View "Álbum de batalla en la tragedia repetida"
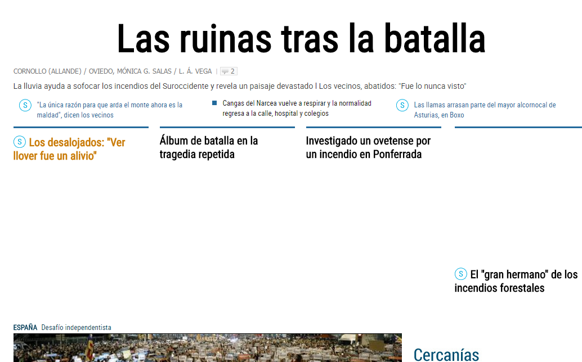Image resolution: width=582 pixels, height=362 pixels. click(x=208, y=147)
